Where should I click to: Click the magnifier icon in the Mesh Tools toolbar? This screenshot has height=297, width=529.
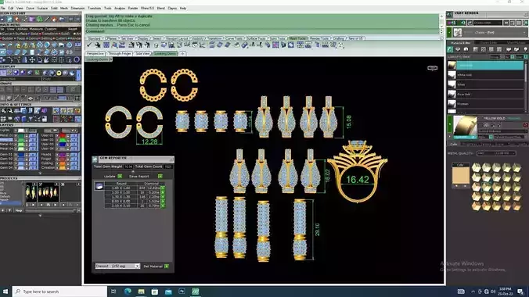coord(114,45)
